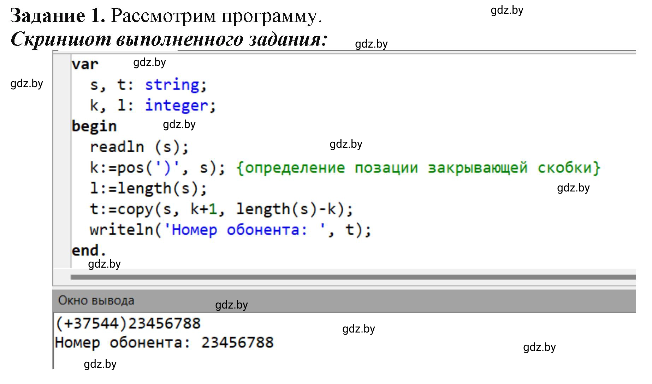Click the 'Окно вывода' panel header
Image resolution: width=652 pixels, height=384 pixels.
[x=344, y=301]
